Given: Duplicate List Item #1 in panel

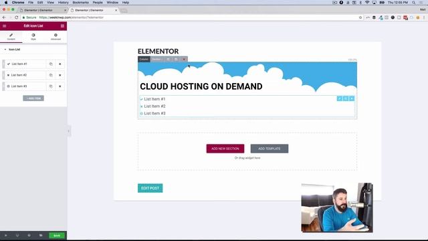Looking at the screenshot, I should coord(51,64).
